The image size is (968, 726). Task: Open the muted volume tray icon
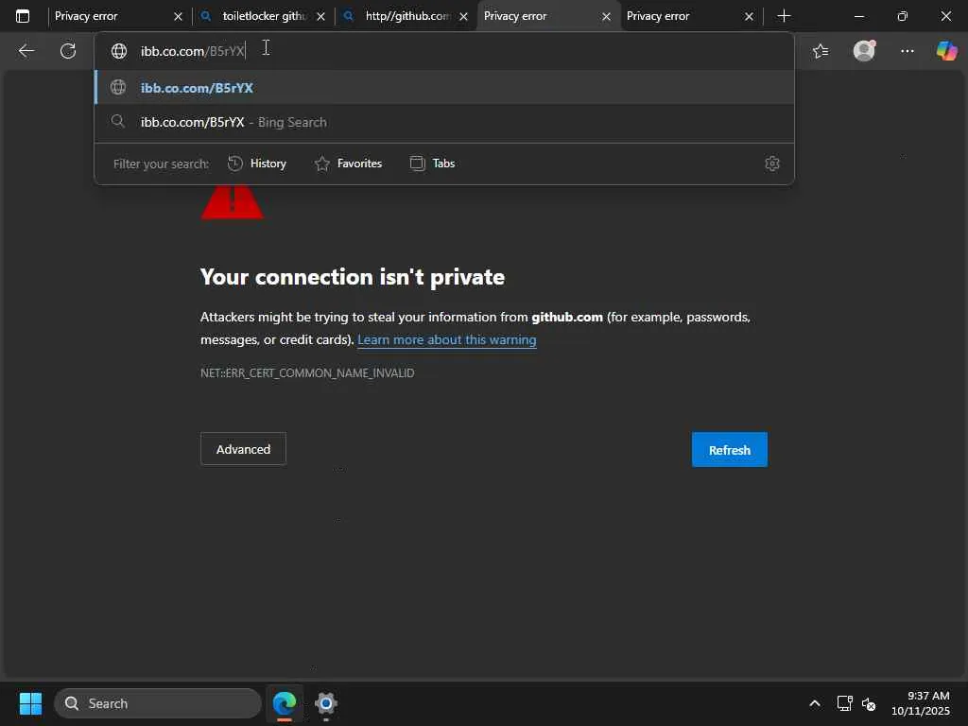coord(870,703)
